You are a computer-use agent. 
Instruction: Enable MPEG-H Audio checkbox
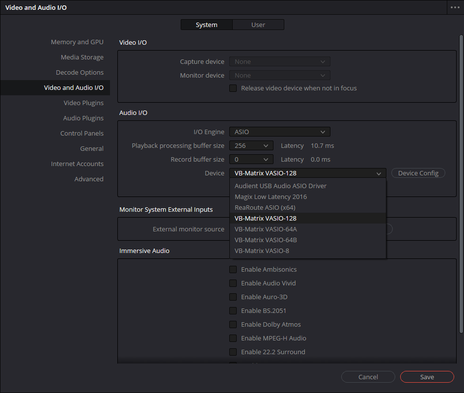pyautogui.click(x=233, y=338)
